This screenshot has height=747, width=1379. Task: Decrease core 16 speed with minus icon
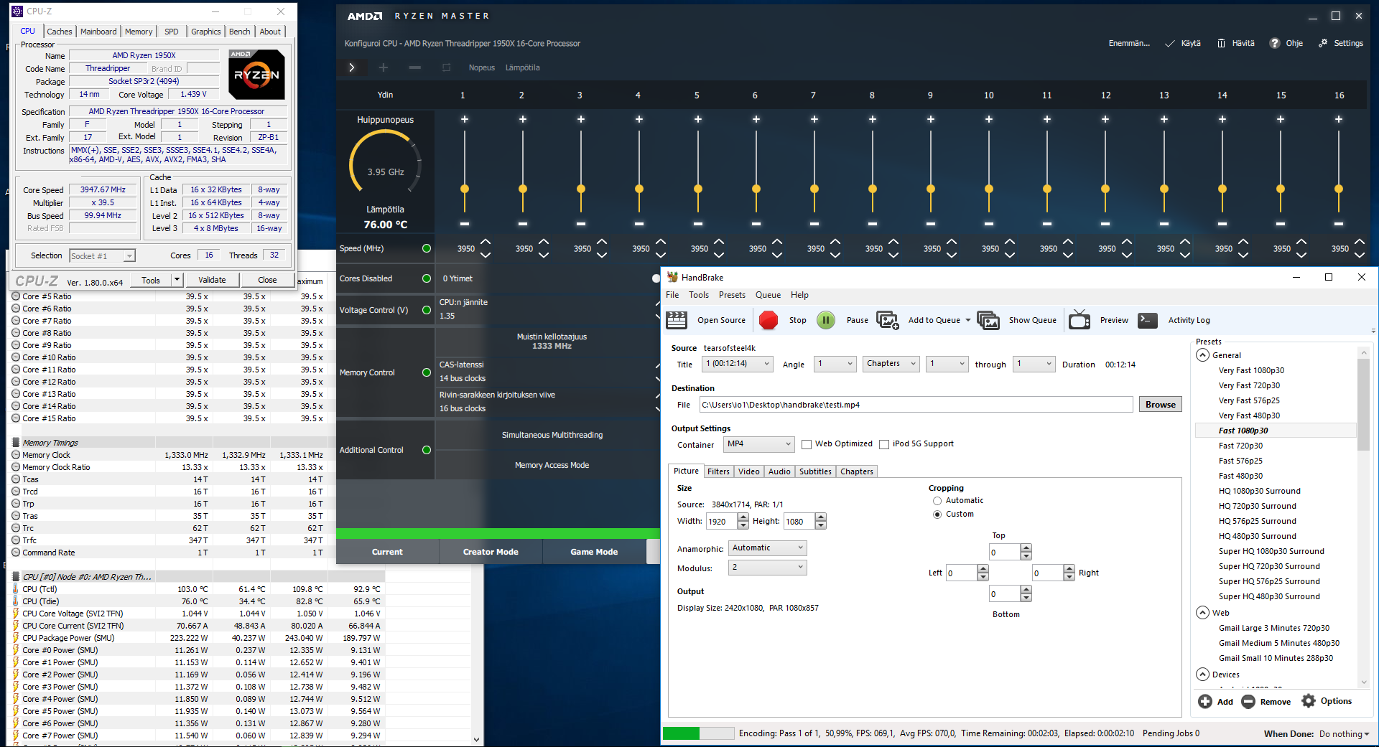pos(1339,224)
